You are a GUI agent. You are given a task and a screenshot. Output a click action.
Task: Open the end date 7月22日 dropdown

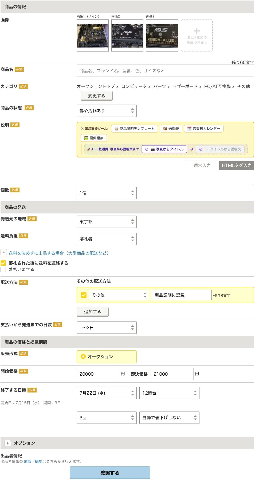tap(107, 393)
